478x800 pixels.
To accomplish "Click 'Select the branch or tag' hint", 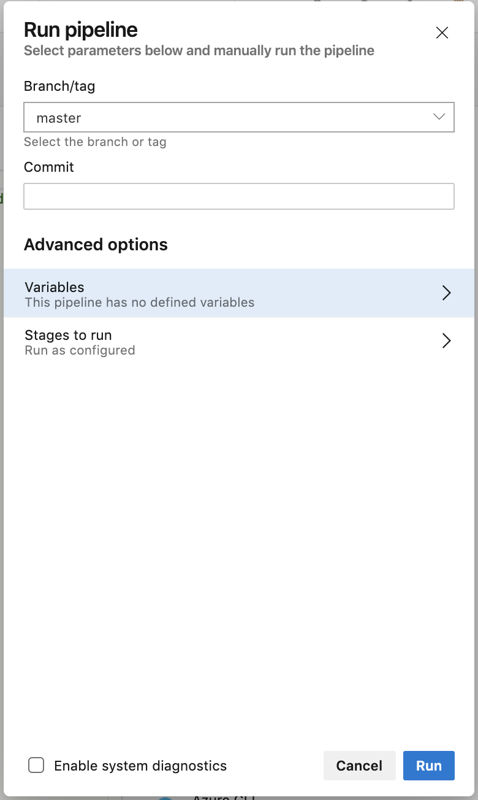I will (x=95, y=142).
